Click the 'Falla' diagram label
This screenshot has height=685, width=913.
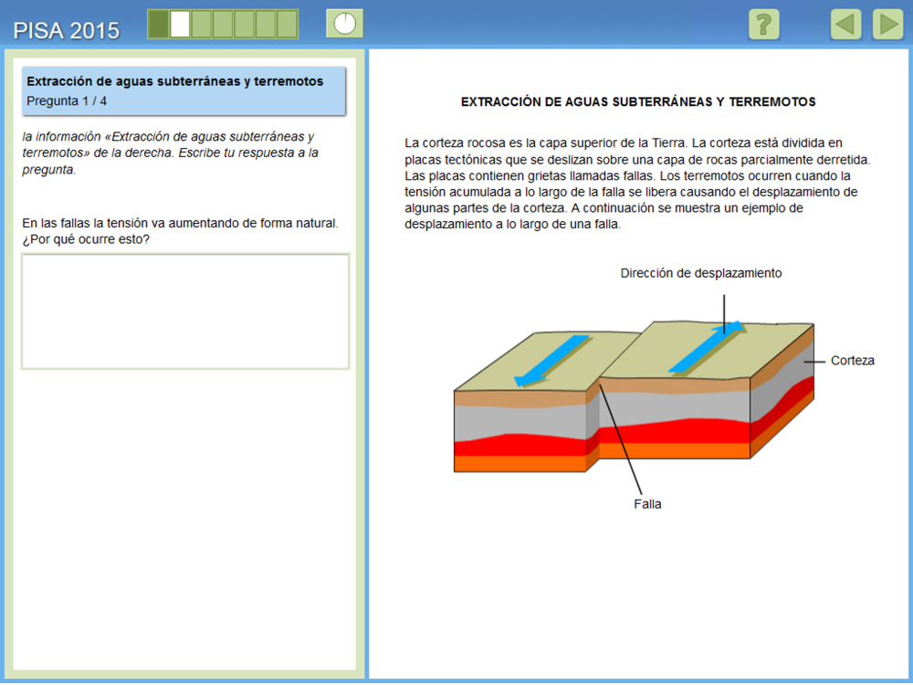pyautogui.click(x=647, y=504)
